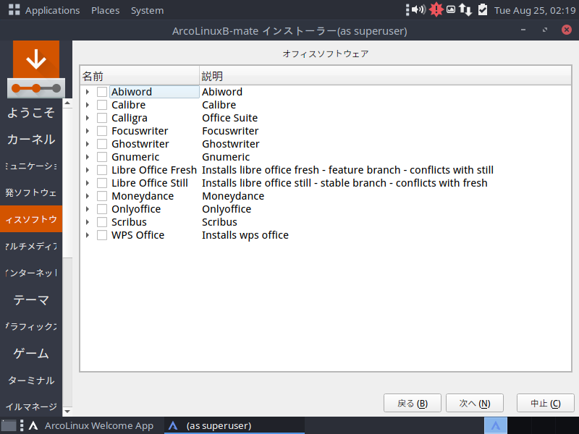Viewport: 579px width, 434px height.
Task: Sort by the 説明 column header
Action: click(385, 76)
